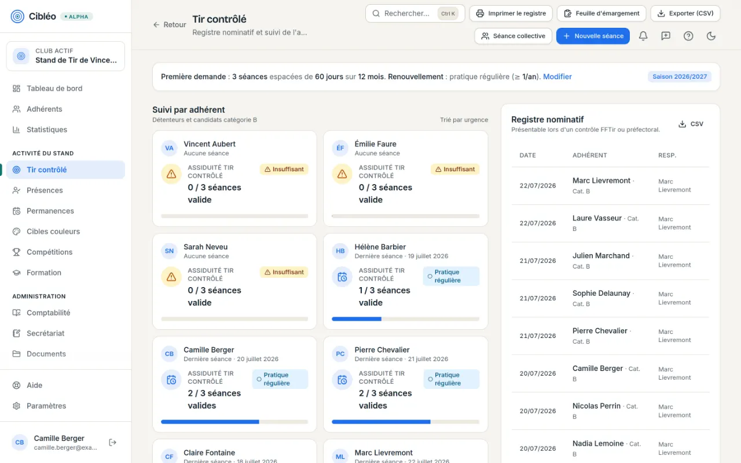Navigate to Présences

click(x=65, y=190)
